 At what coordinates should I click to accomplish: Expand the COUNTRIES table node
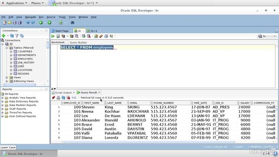[x=11, y=51]
